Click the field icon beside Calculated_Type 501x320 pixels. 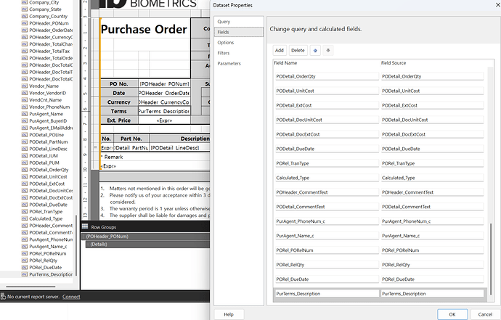click(x=25, y=218)
